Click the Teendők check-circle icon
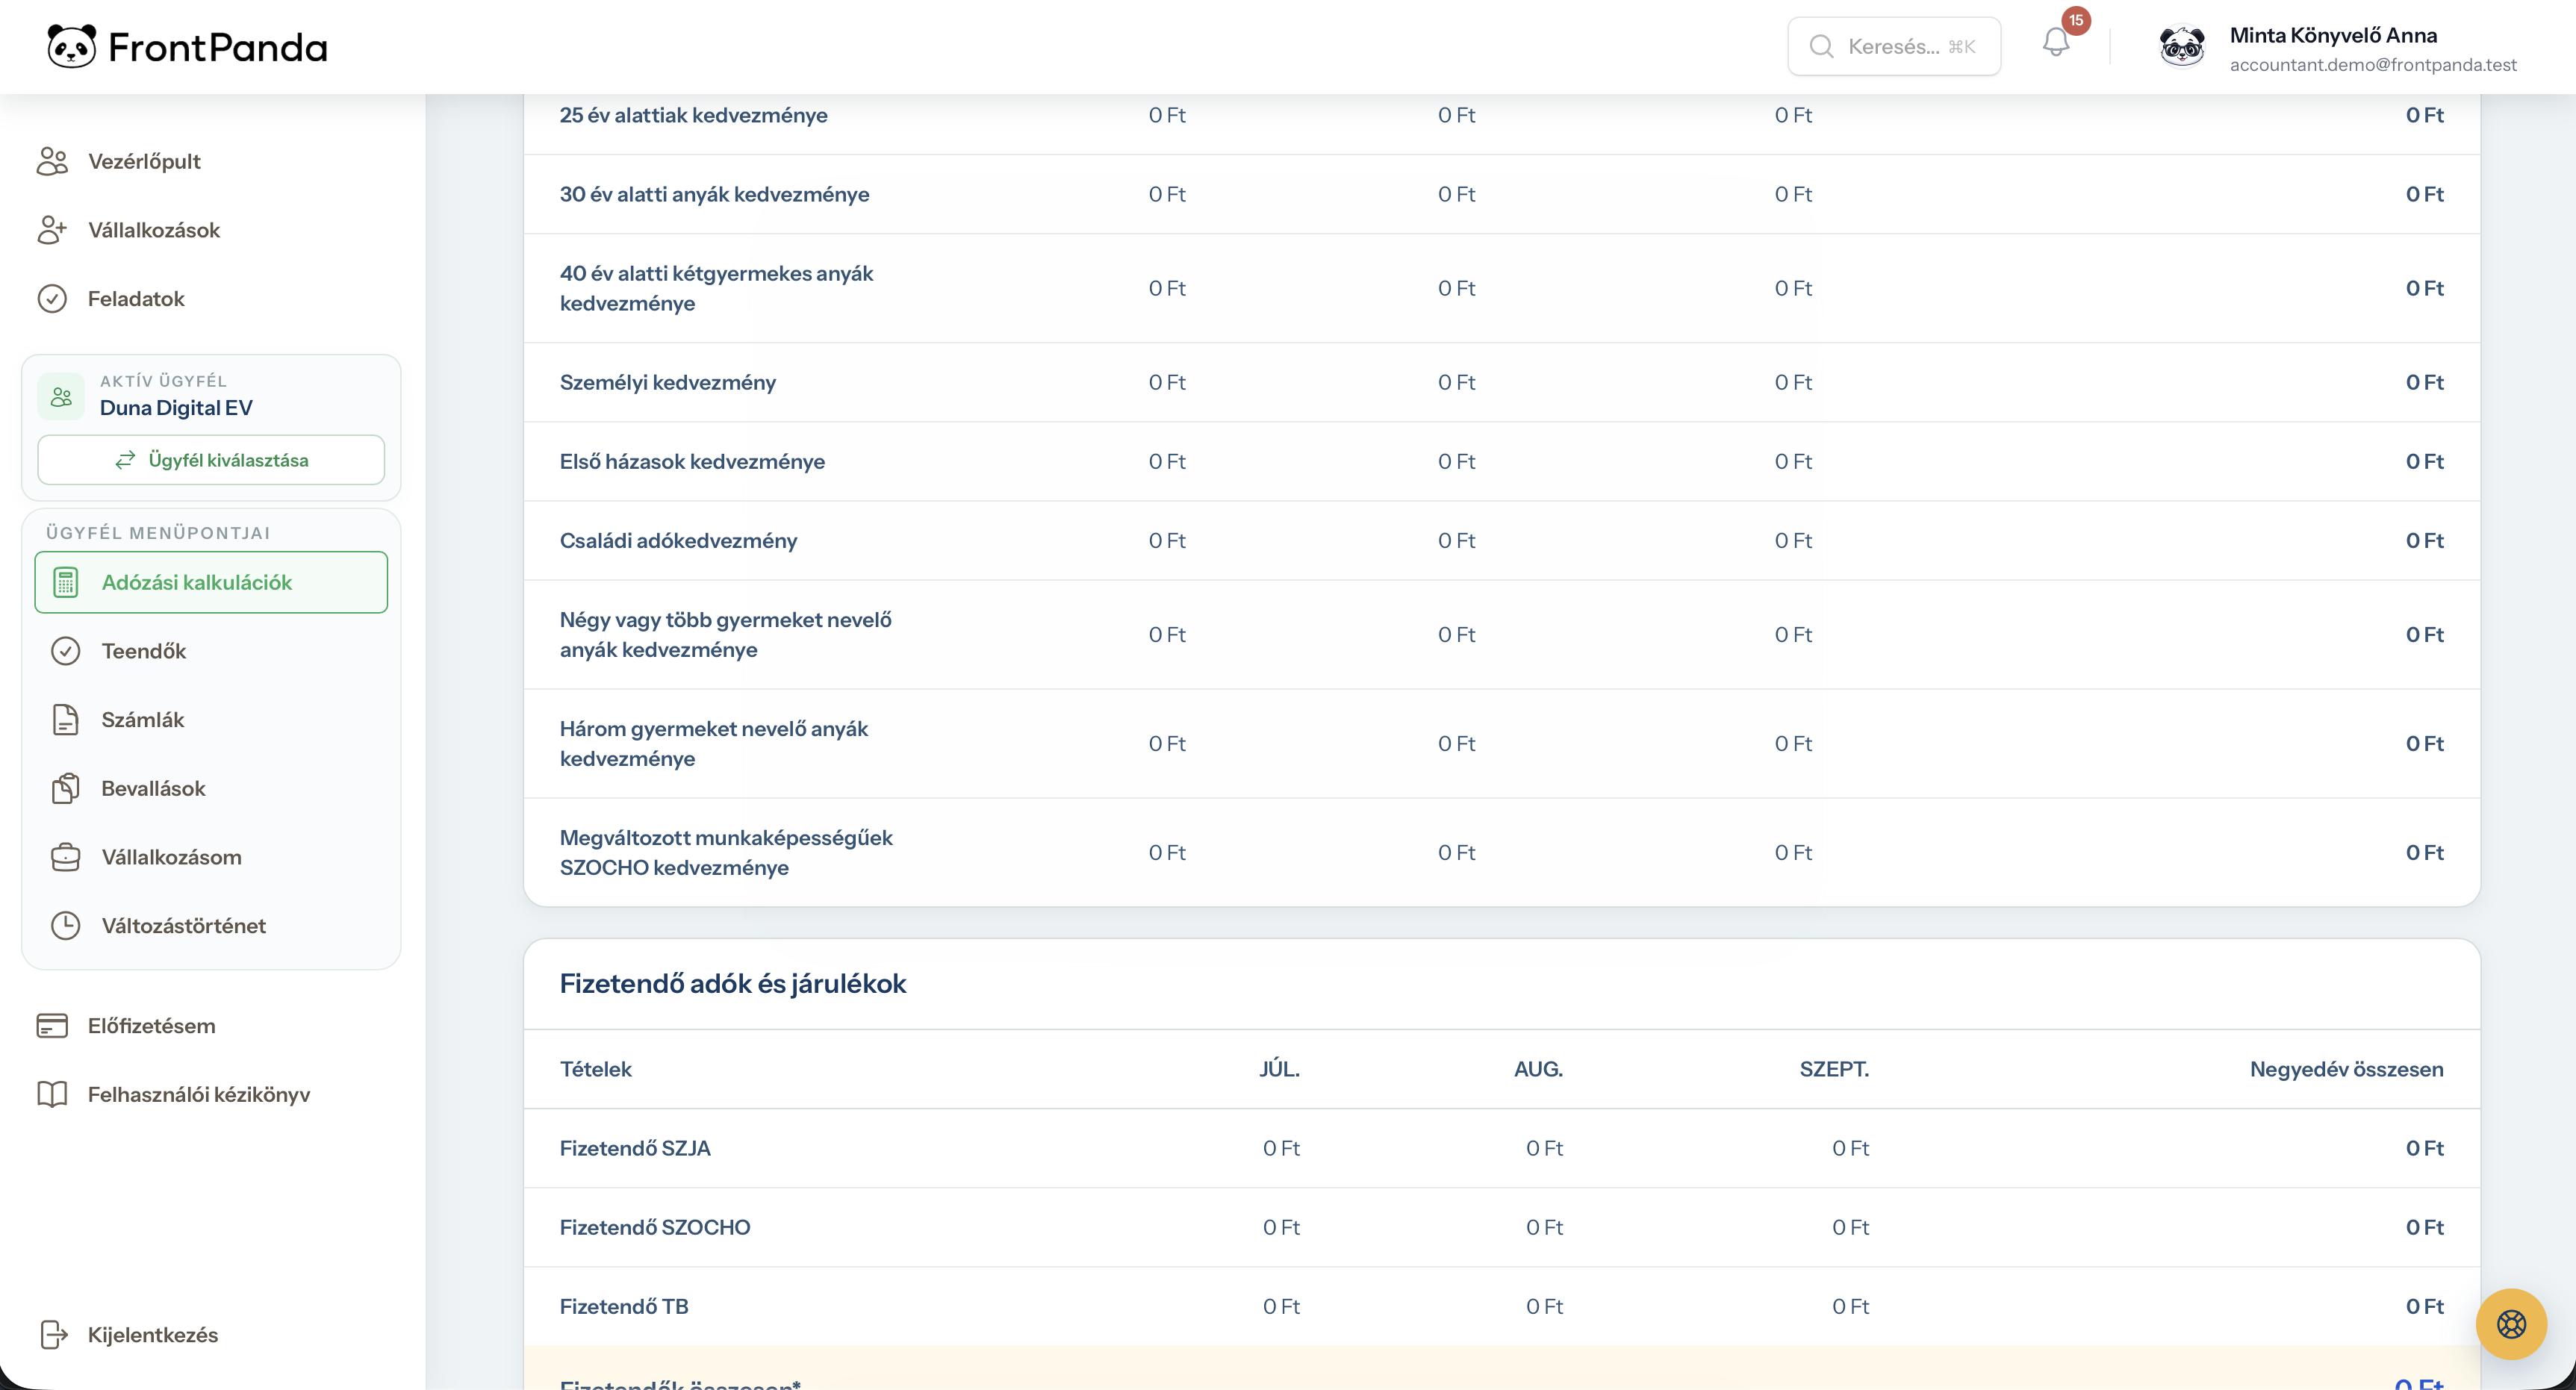Viewport: 2576px width, 1390px height. pyautogui.click(x=66, y=651)
